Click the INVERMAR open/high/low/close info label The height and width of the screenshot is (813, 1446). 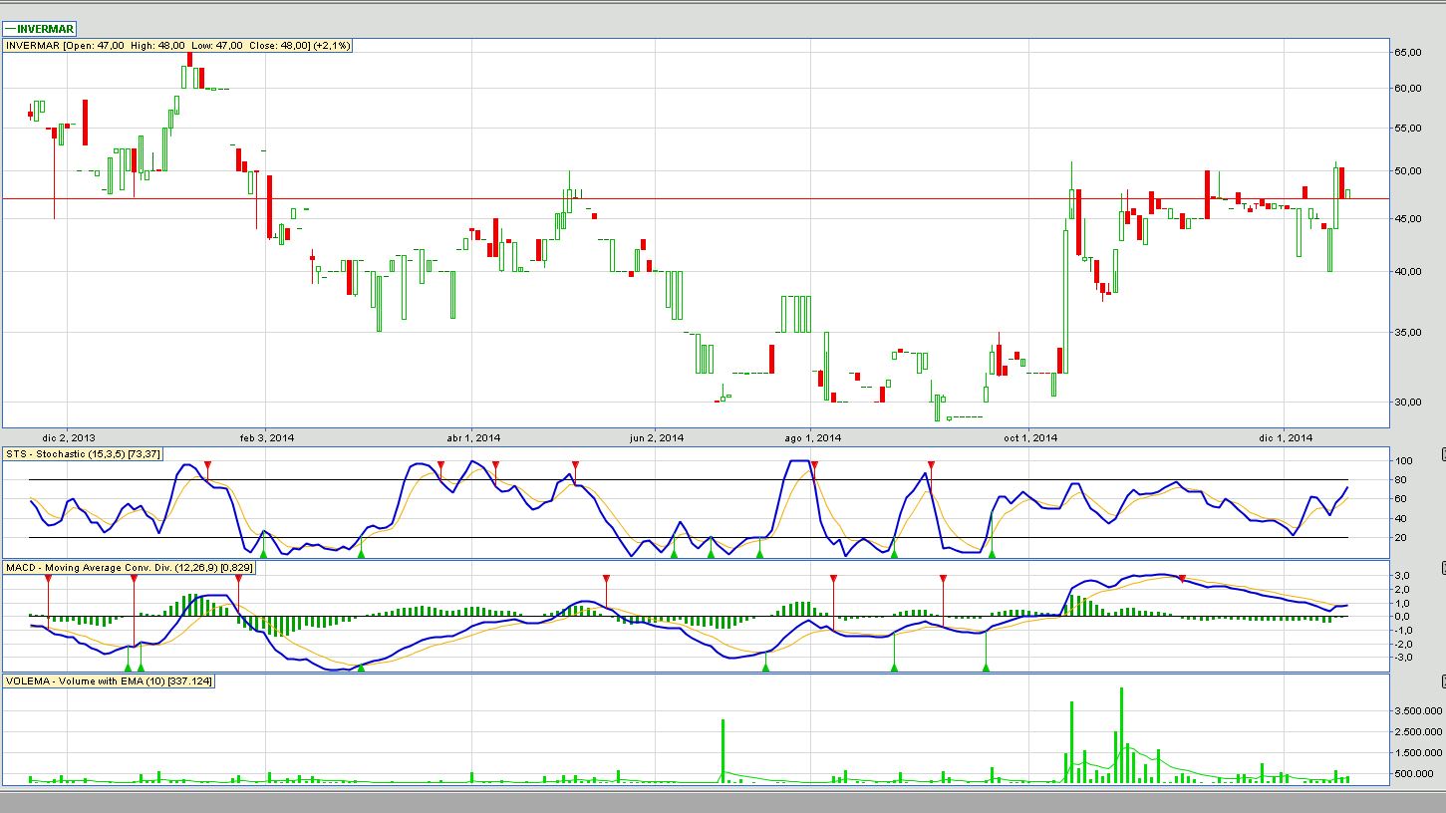tap(178, 46)
